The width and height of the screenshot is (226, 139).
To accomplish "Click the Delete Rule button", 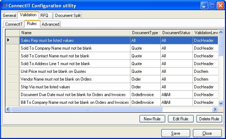I will click(209, 119).
